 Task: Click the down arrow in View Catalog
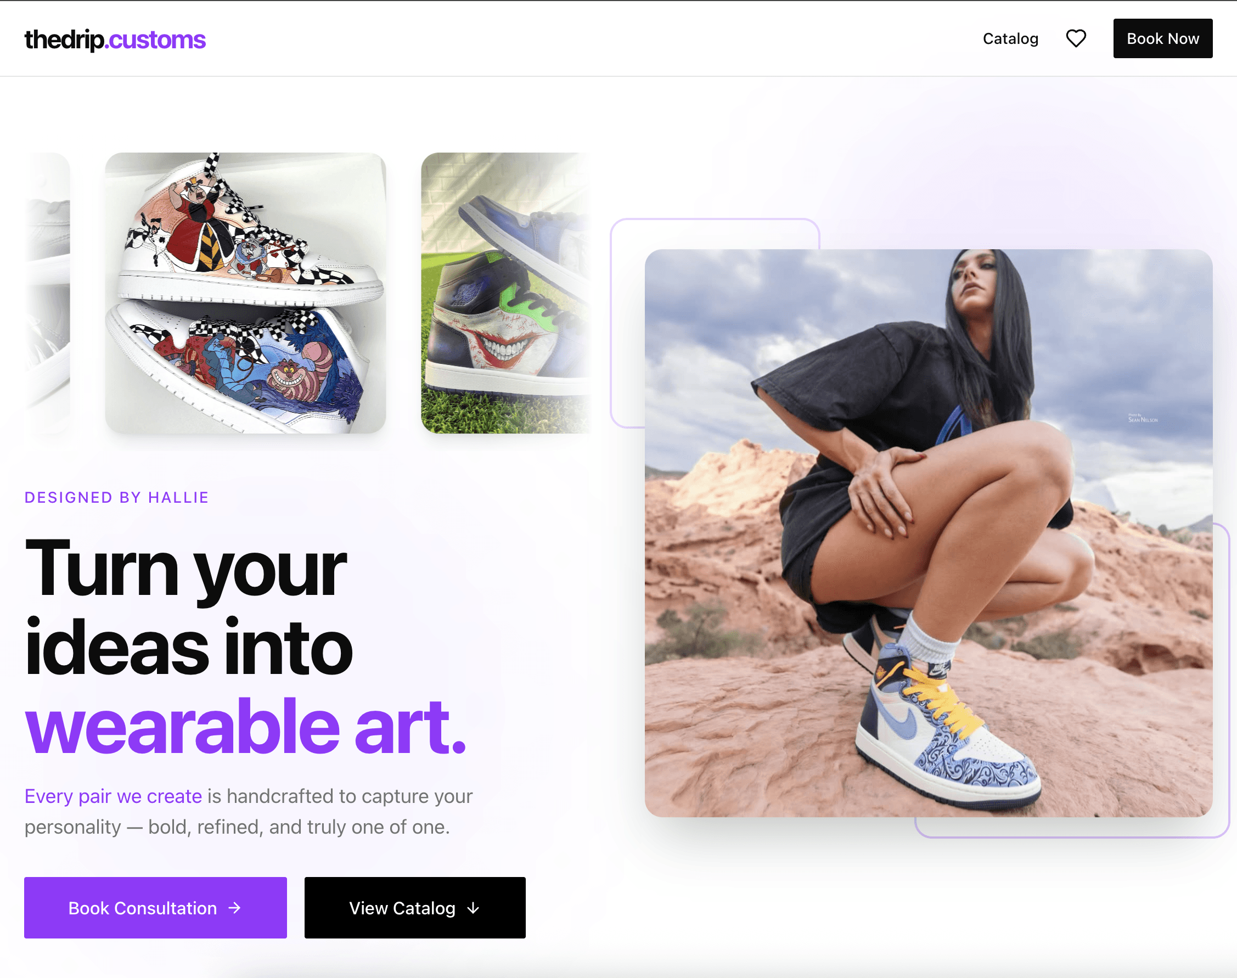pos(473,908)
